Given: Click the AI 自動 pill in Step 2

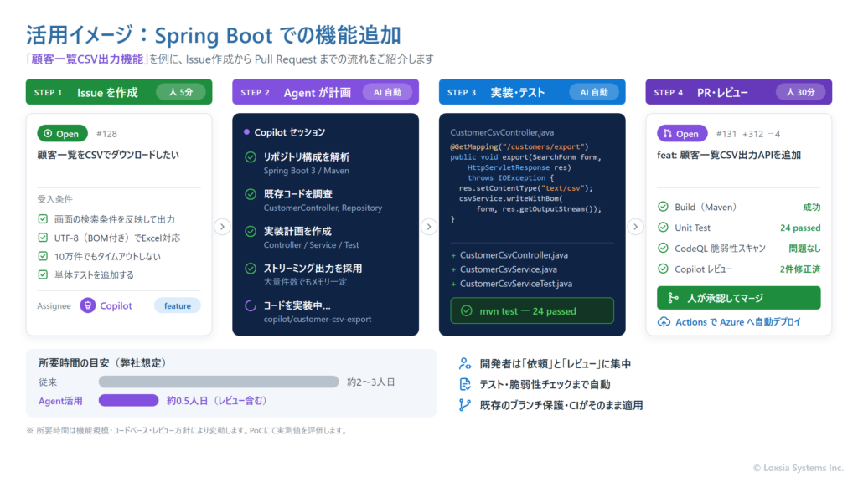Looking at the screenshot, I should click(387, 92).
